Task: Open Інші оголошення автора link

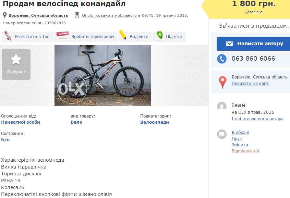Action: (257, 119)
